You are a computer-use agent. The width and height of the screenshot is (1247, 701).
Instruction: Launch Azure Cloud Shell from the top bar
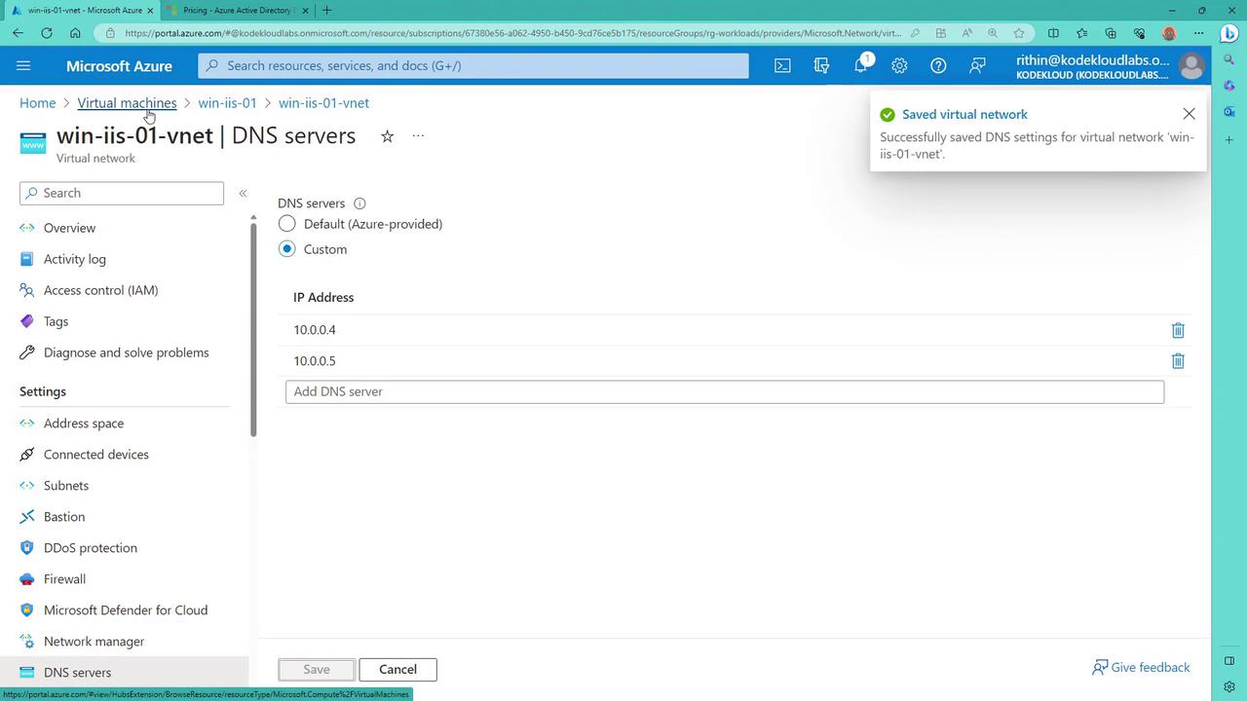coord(782,65)
